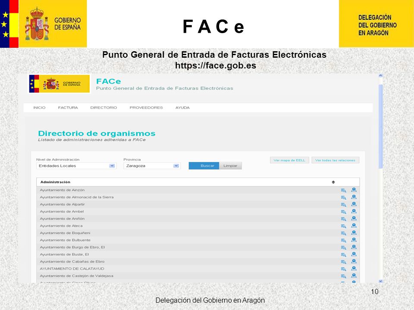Screen dimensions: 414x310
Task: Open the PROVEEDORES menu
Action: 146,108
